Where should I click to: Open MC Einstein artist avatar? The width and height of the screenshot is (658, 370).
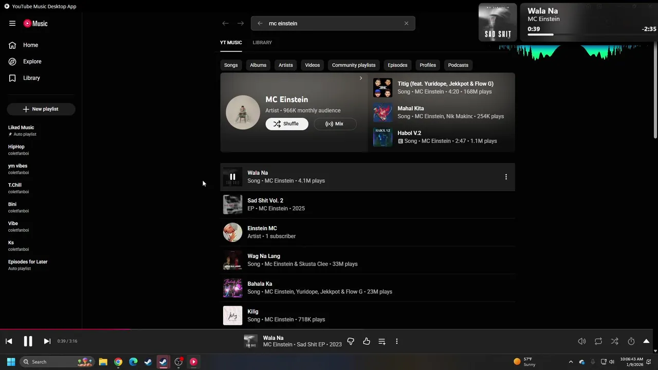pyautogui.click(x=243, y=112)
